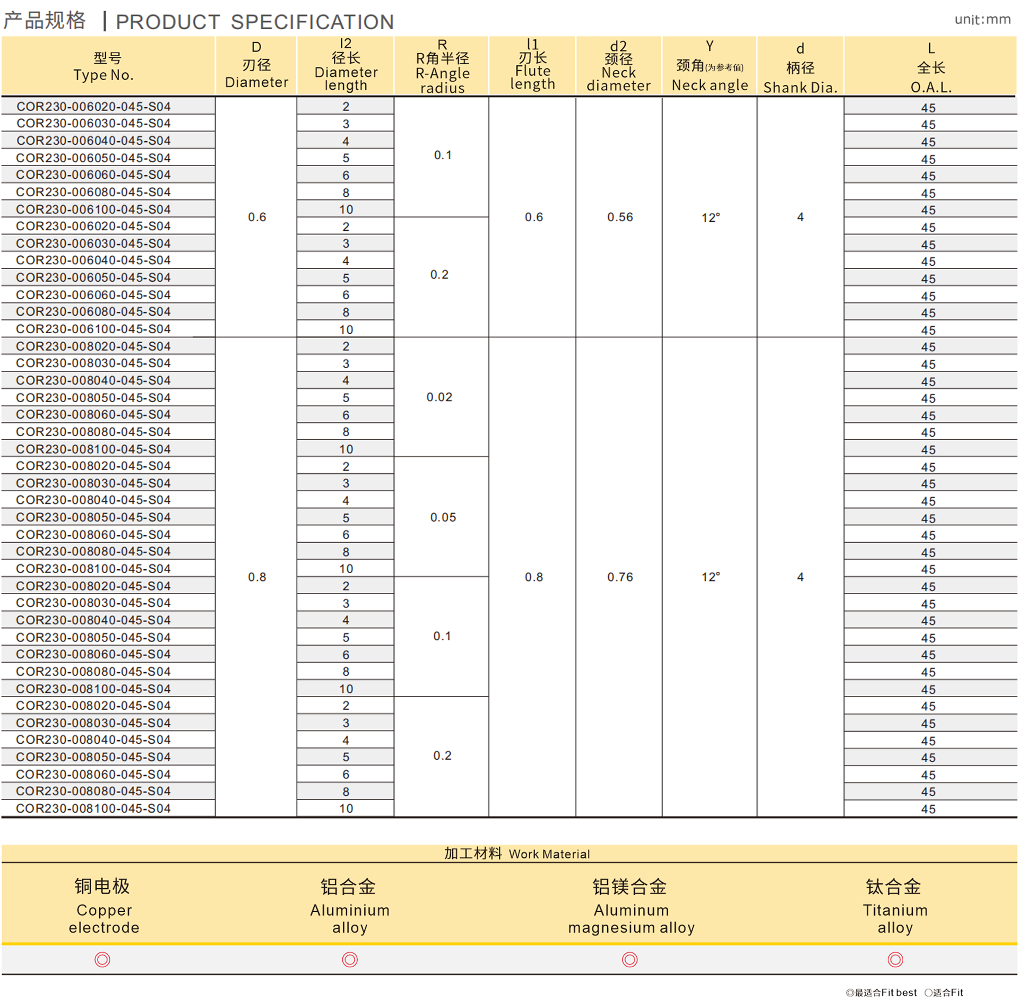
Task: Click the 0.76 neck diameter value
Action: pyautogui.click(x=620, y=577)
